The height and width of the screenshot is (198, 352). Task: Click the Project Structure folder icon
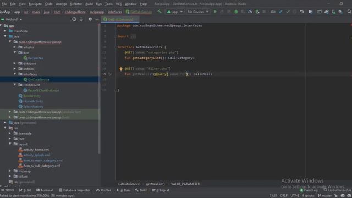pos(310,12)
